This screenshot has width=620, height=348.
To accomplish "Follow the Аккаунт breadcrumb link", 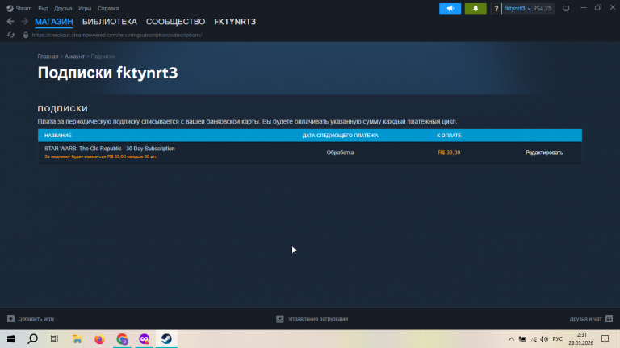I will (x=74, y=57).
